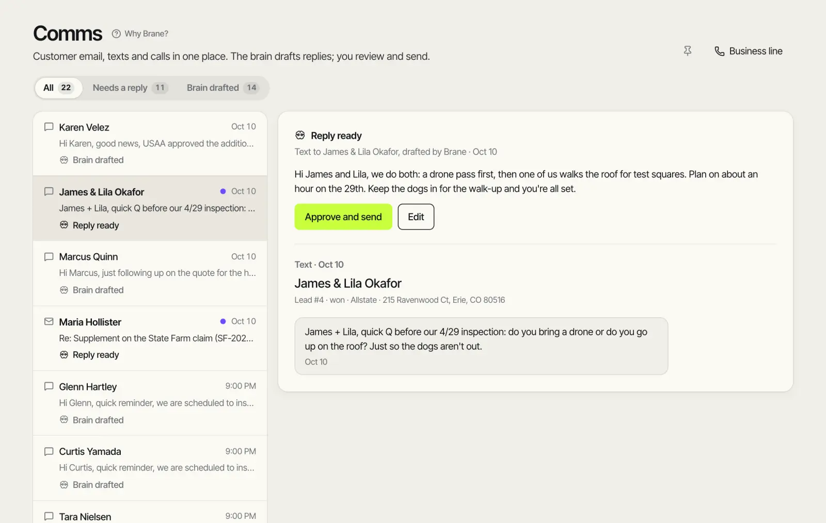Click brain icon under Maria Hollister message

[64, 354]
